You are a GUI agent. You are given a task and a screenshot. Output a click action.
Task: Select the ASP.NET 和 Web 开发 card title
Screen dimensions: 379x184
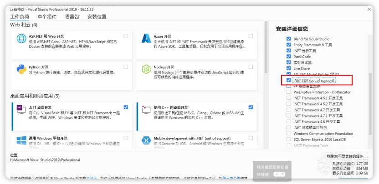click(x=46, y=36)
